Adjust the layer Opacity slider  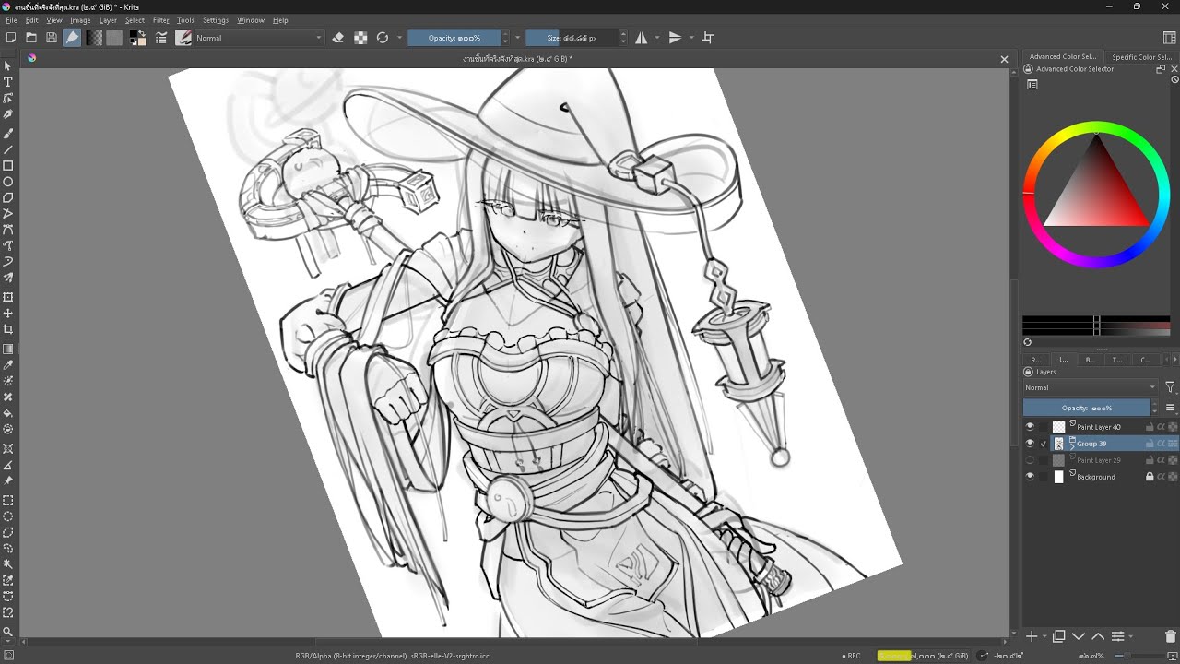pyautogui.click(x=1087, y=408)
